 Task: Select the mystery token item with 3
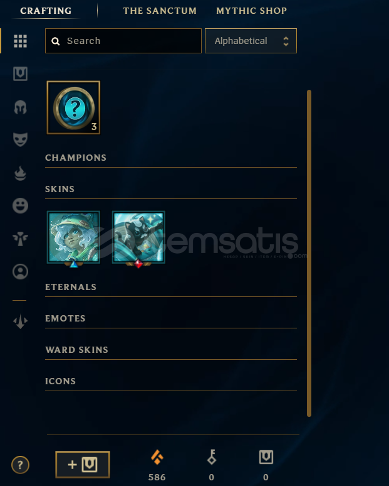(73, 107)
